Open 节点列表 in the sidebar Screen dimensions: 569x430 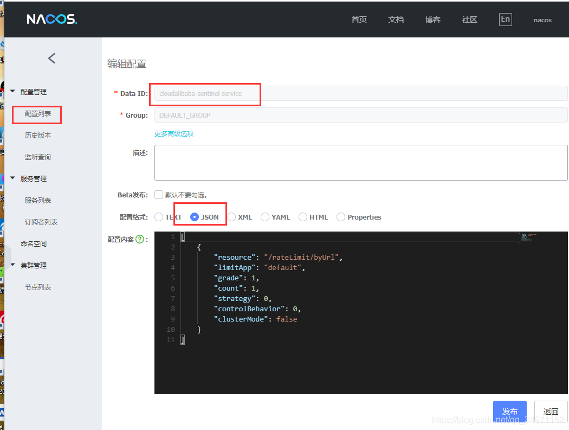tap(38, 287)
